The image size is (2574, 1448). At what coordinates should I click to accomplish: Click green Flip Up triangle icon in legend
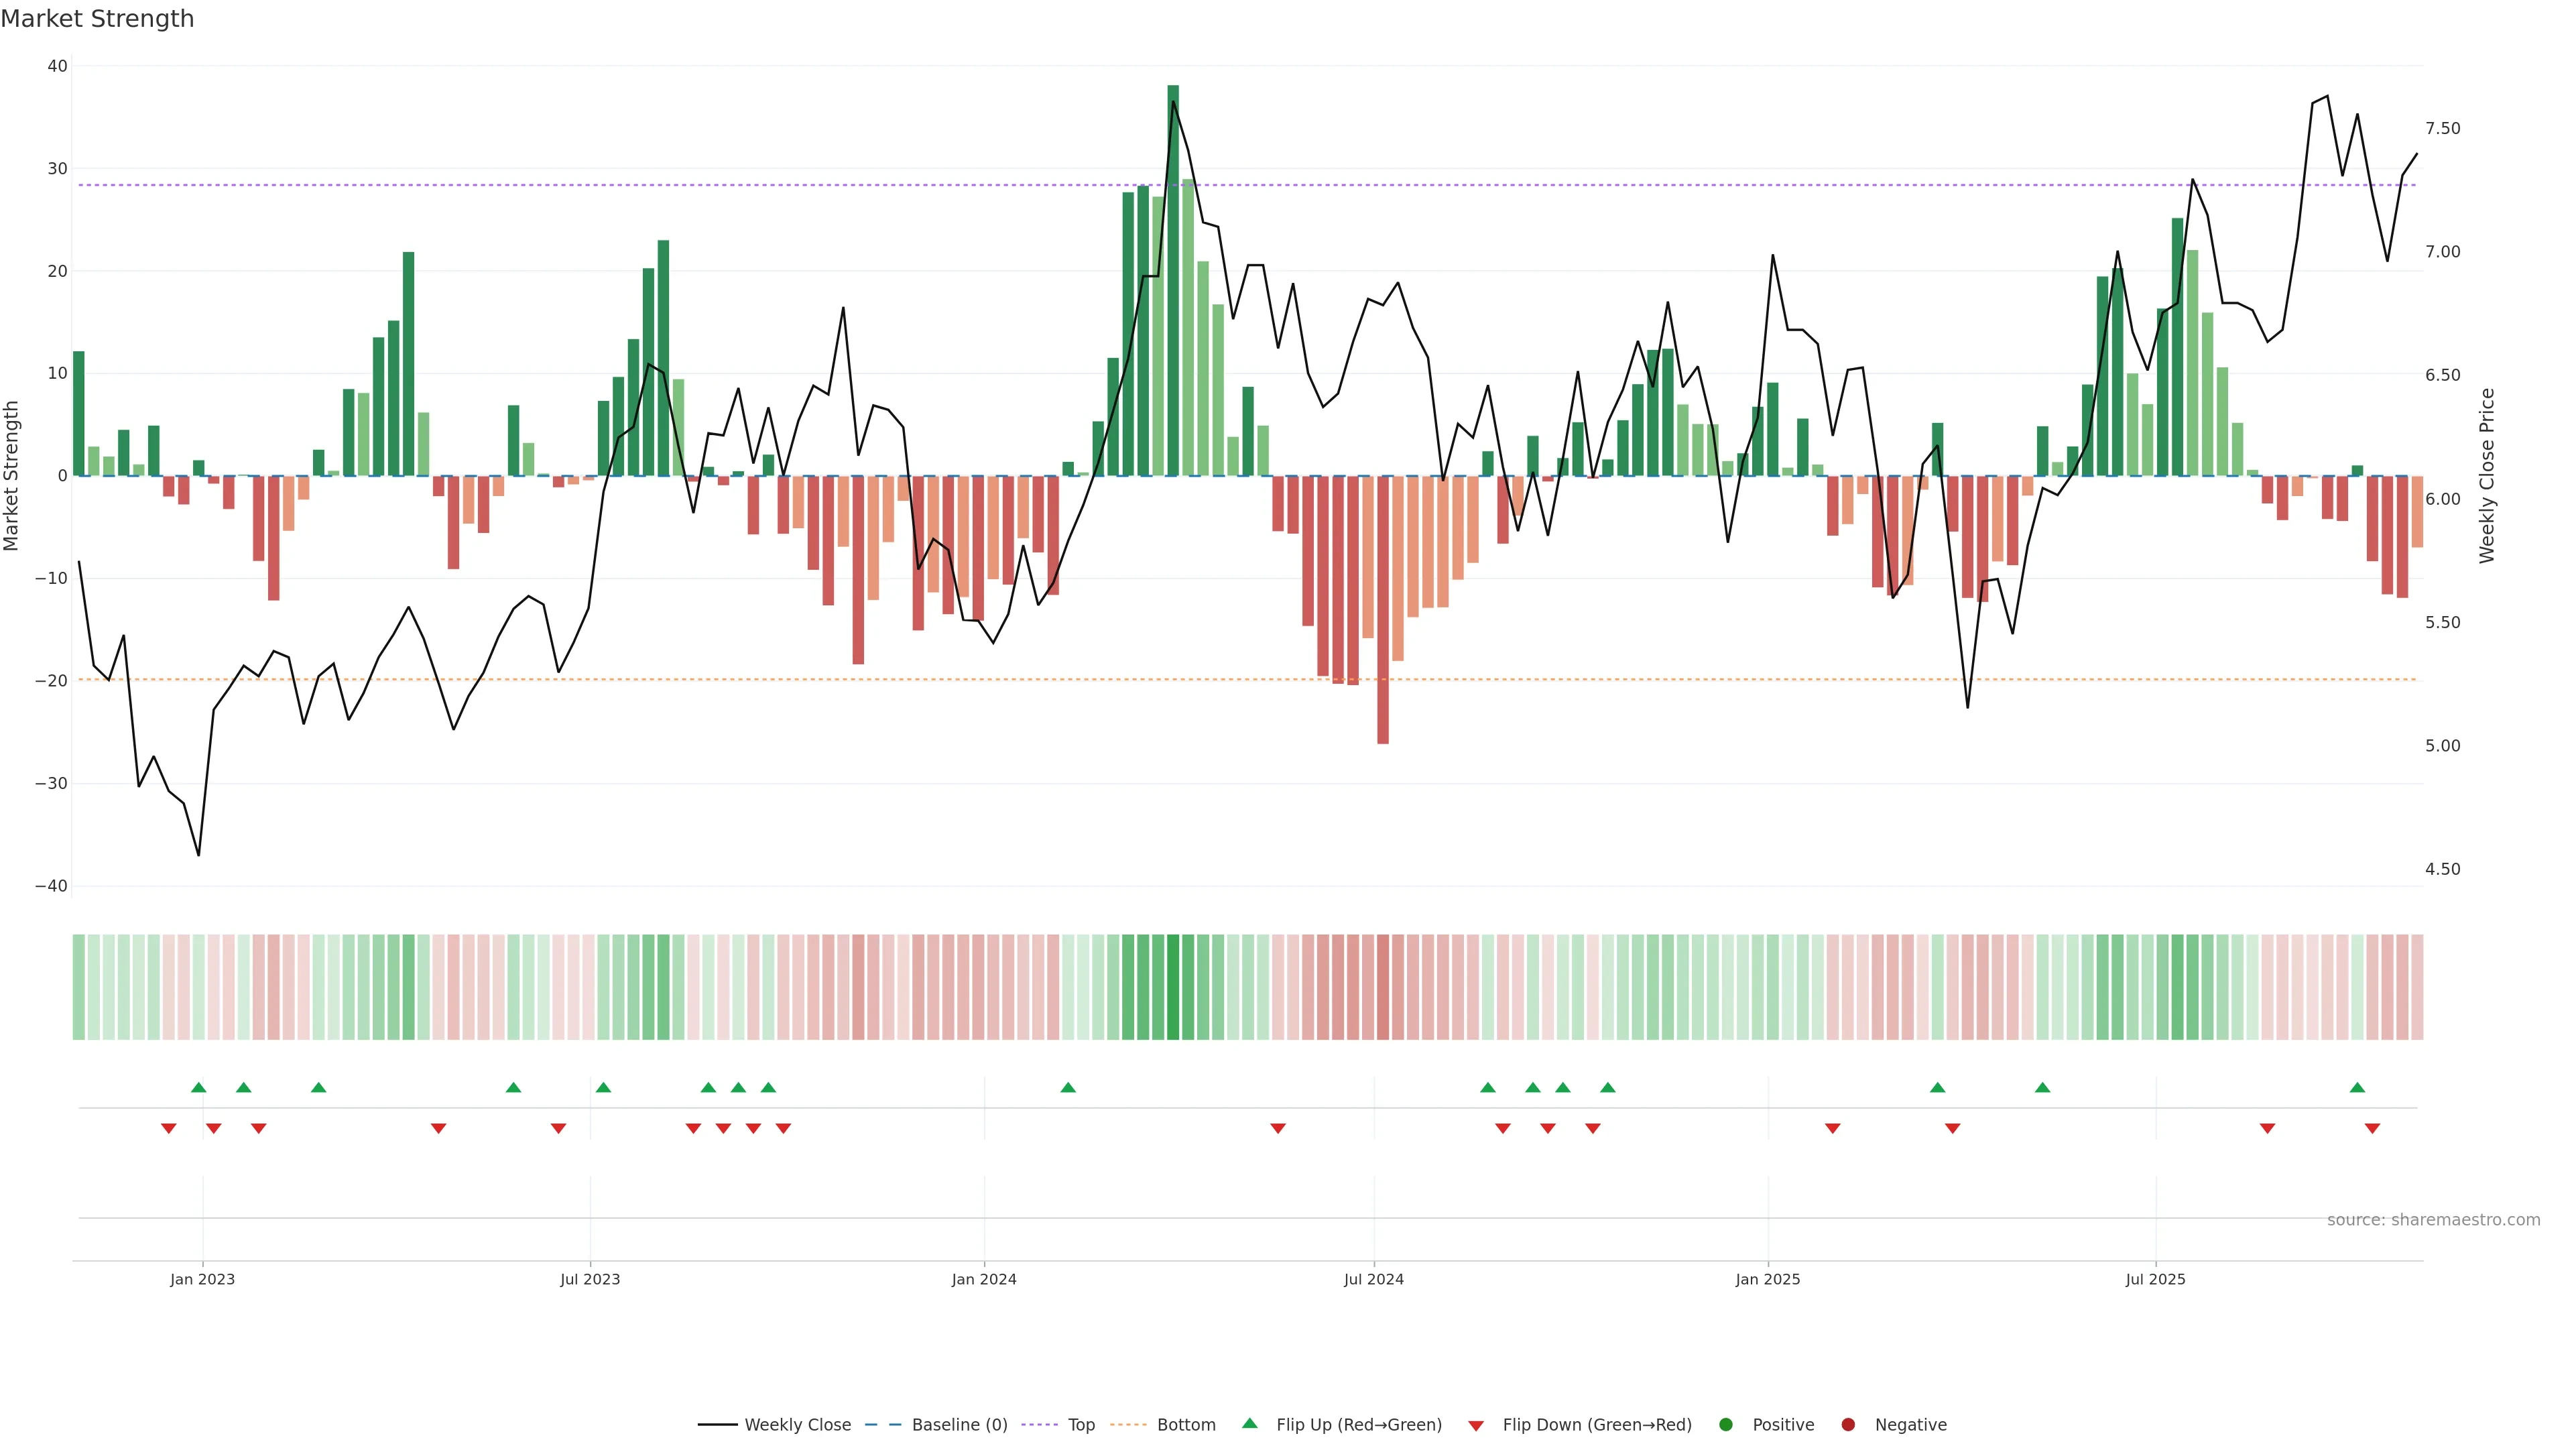pyautogui.click(x=1249, y=1423)
